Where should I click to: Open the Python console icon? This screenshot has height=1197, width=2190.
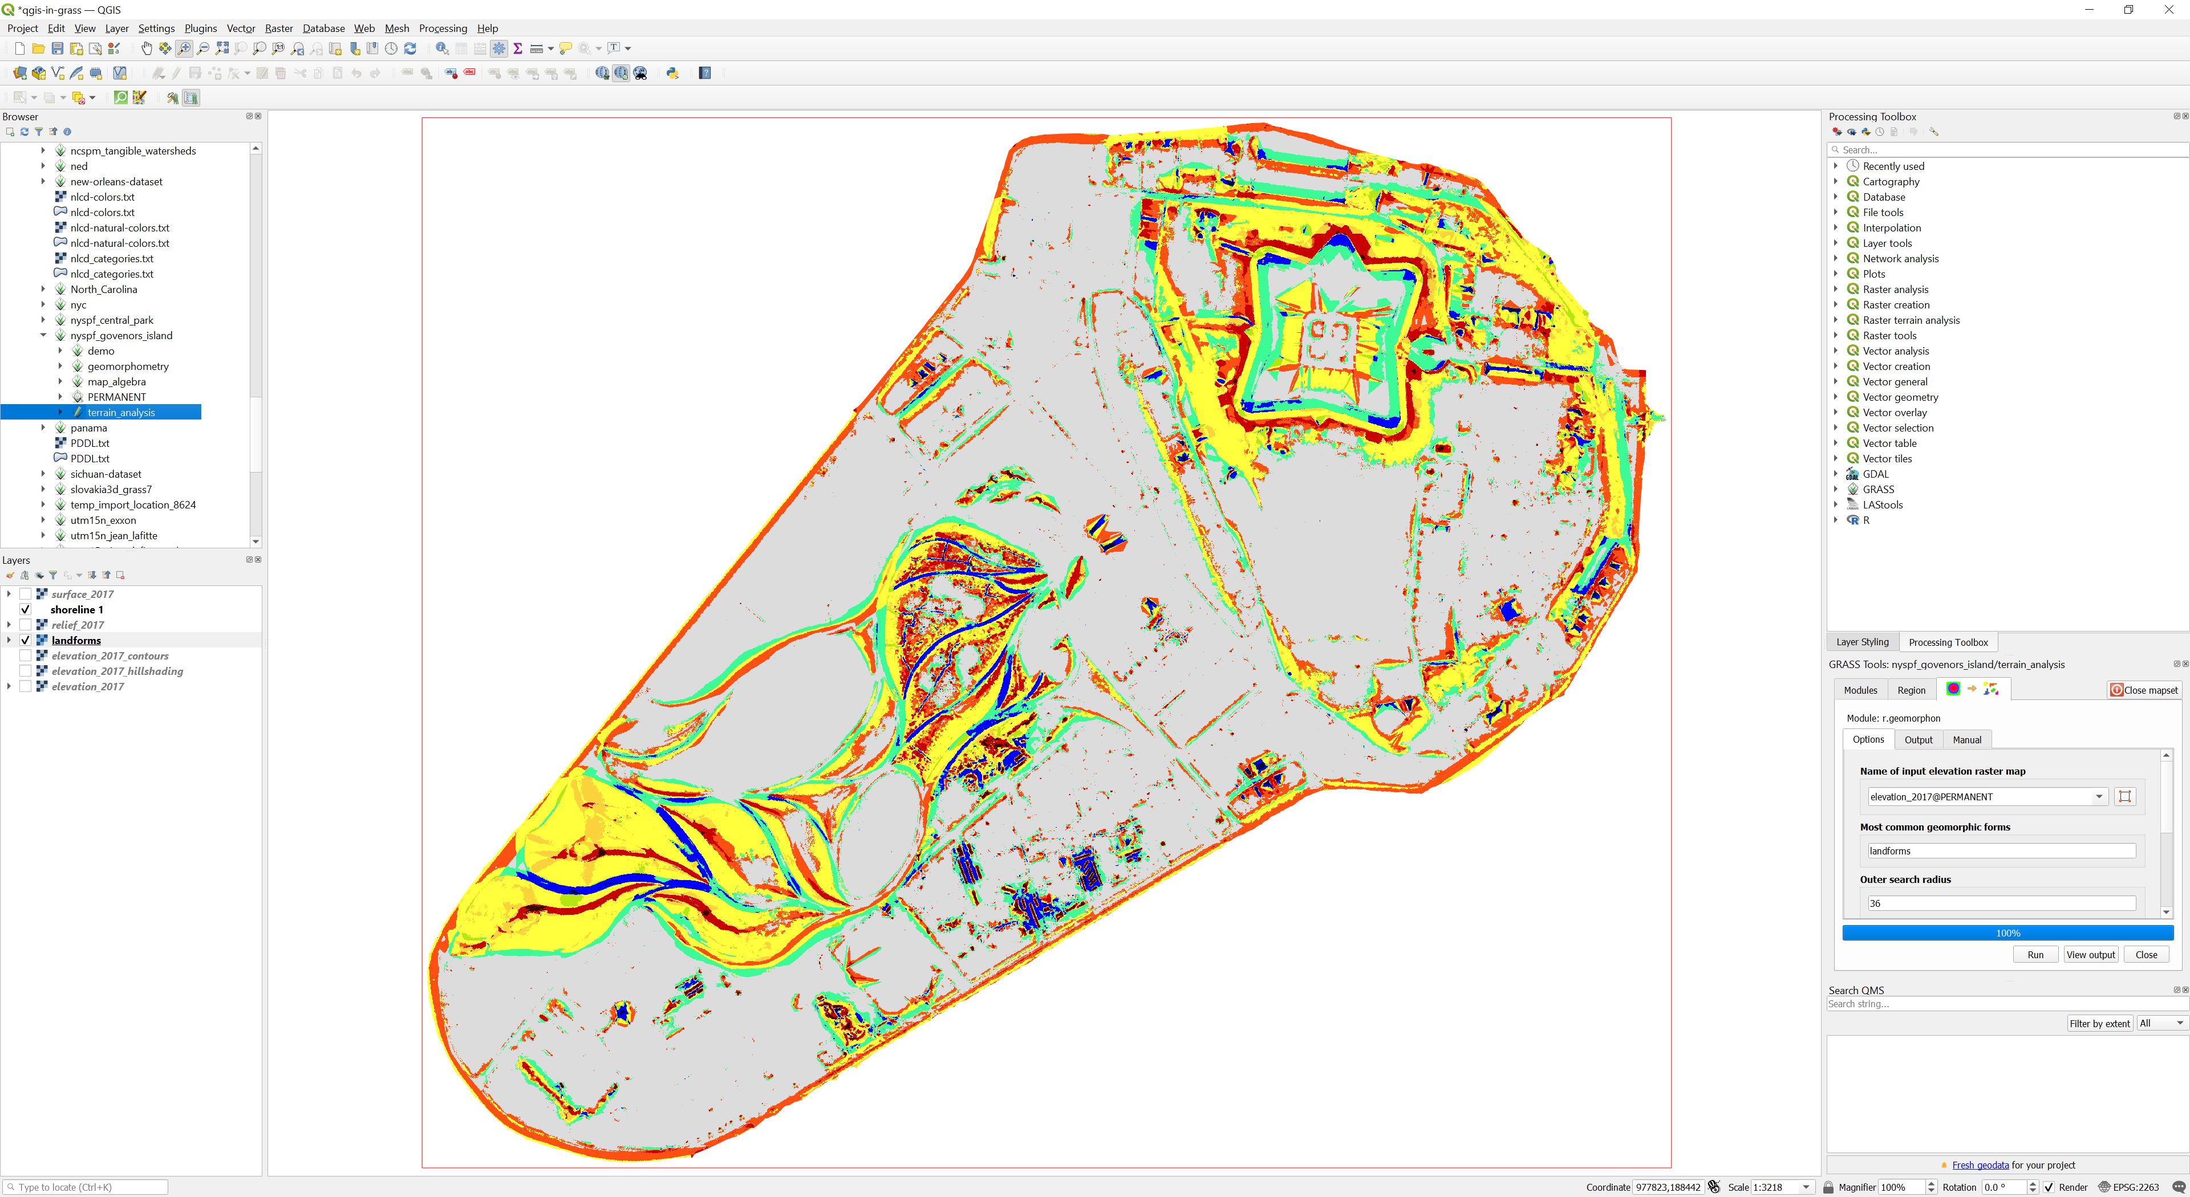(x=672, y=73)
